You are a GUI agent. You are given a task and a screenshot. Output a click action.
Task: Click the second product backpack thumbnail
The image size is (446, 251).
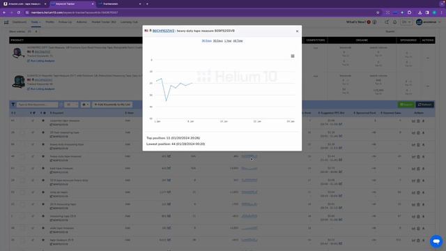click(19, 82)
